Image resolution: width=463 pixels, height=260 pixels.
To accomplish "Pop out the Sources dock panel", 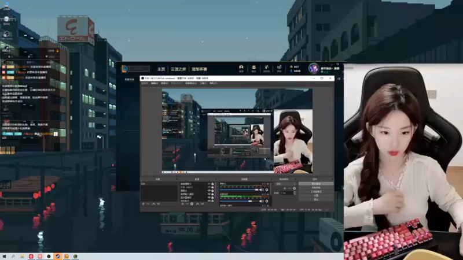I will (x=216, y=179).
